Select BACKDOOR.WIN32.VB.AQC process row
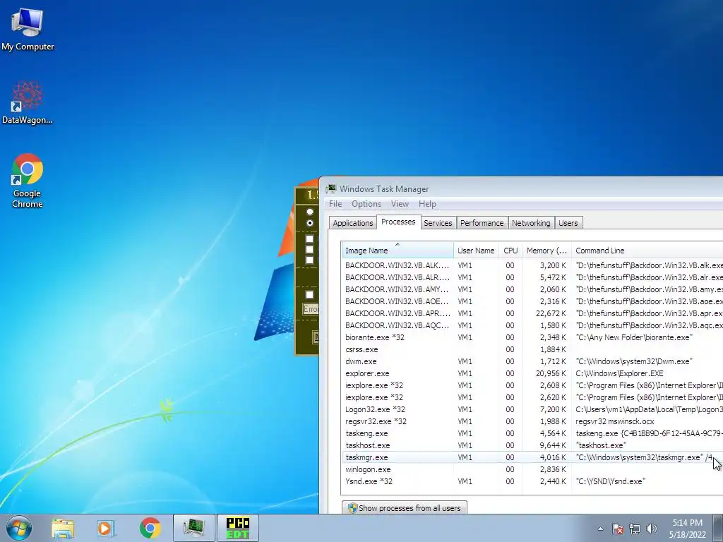 coord(532,325)
